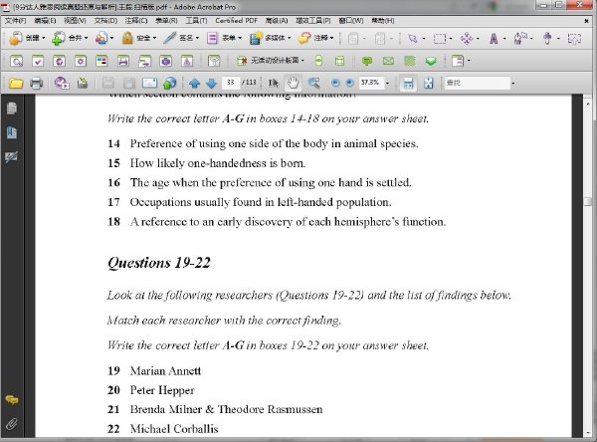Open the 创建 dropdown arrow
Image resolution: width=597 pixels, height=442 pixels.
tap(44, 38)
